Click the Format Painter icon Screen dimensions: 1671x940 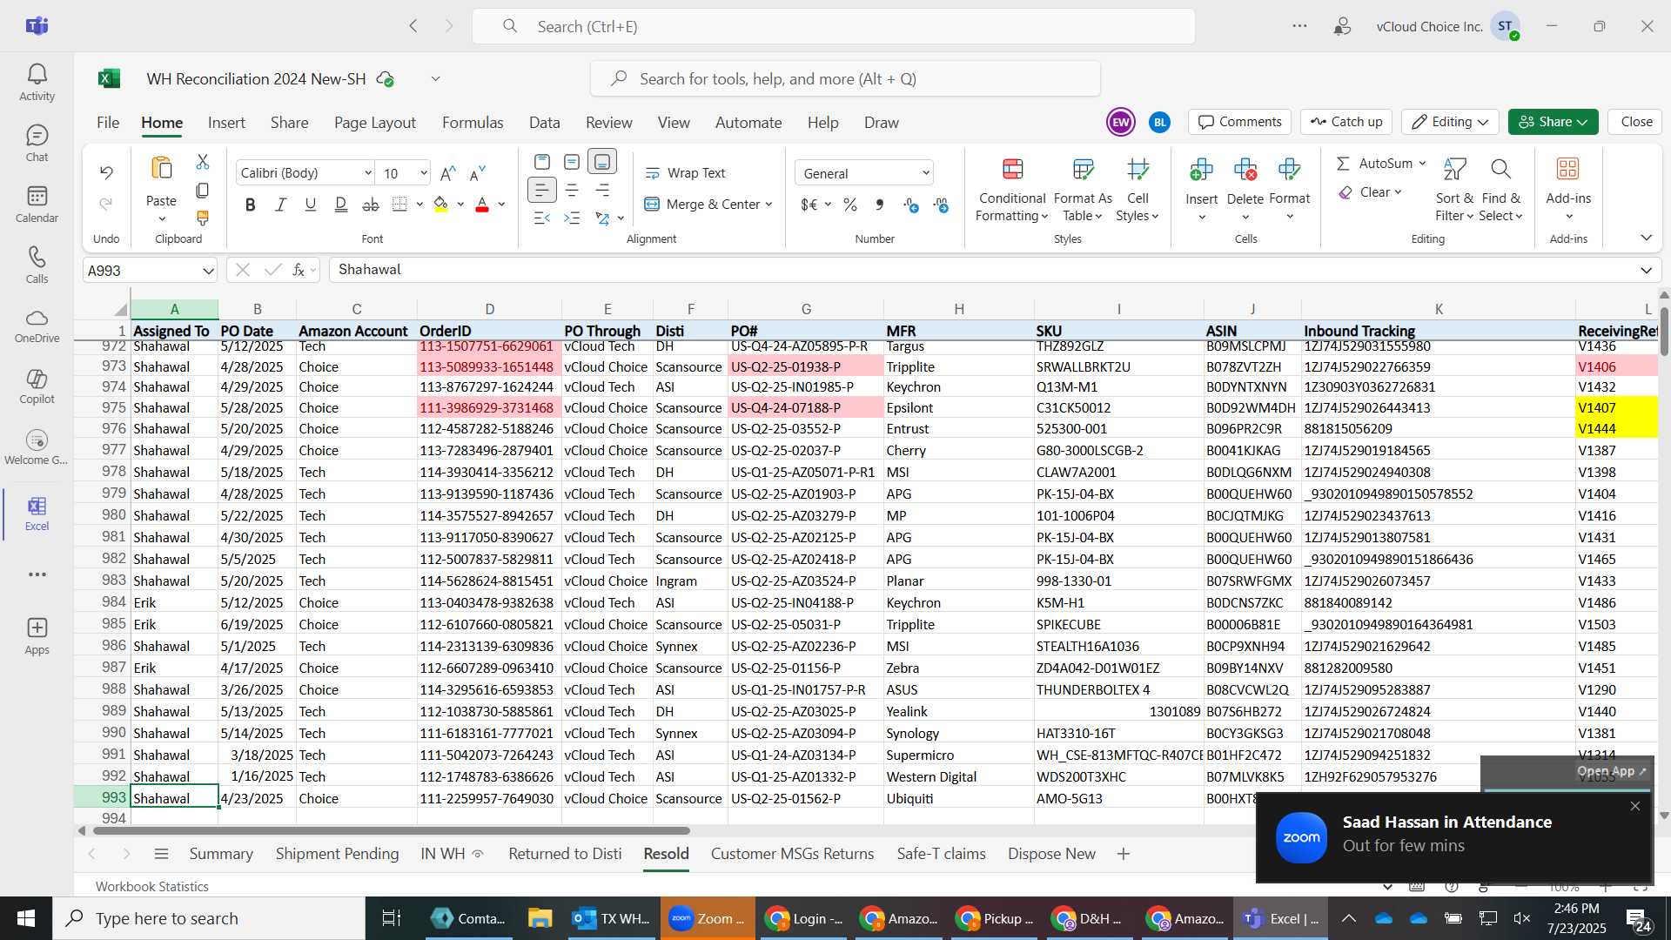[203, 218]
